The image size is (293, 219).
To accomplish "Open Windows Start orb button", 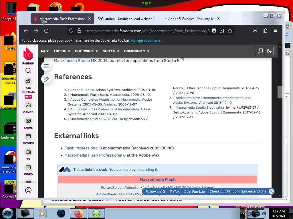I will (8, 213).
